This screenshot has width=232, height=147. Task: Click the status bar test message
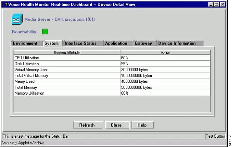pos(36,136)
